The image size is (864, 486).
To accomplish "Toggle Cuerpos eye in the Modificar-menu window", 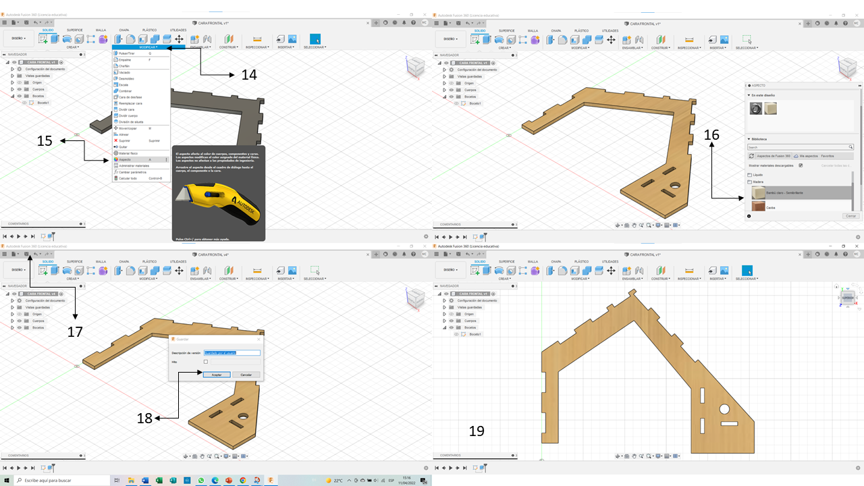I will pos(19,89).
